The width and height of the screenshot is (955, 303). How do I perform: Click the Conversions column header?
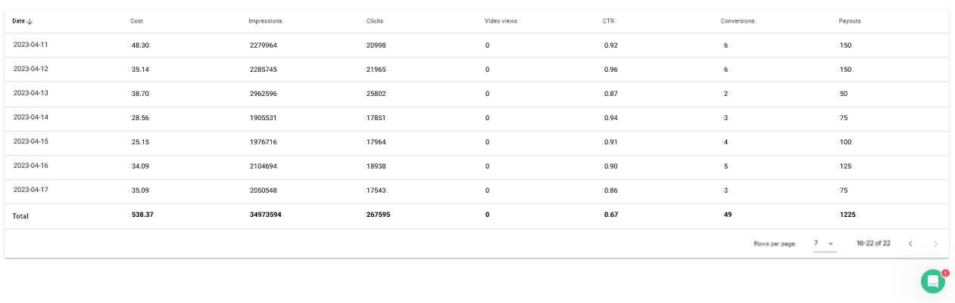point(737,21)
